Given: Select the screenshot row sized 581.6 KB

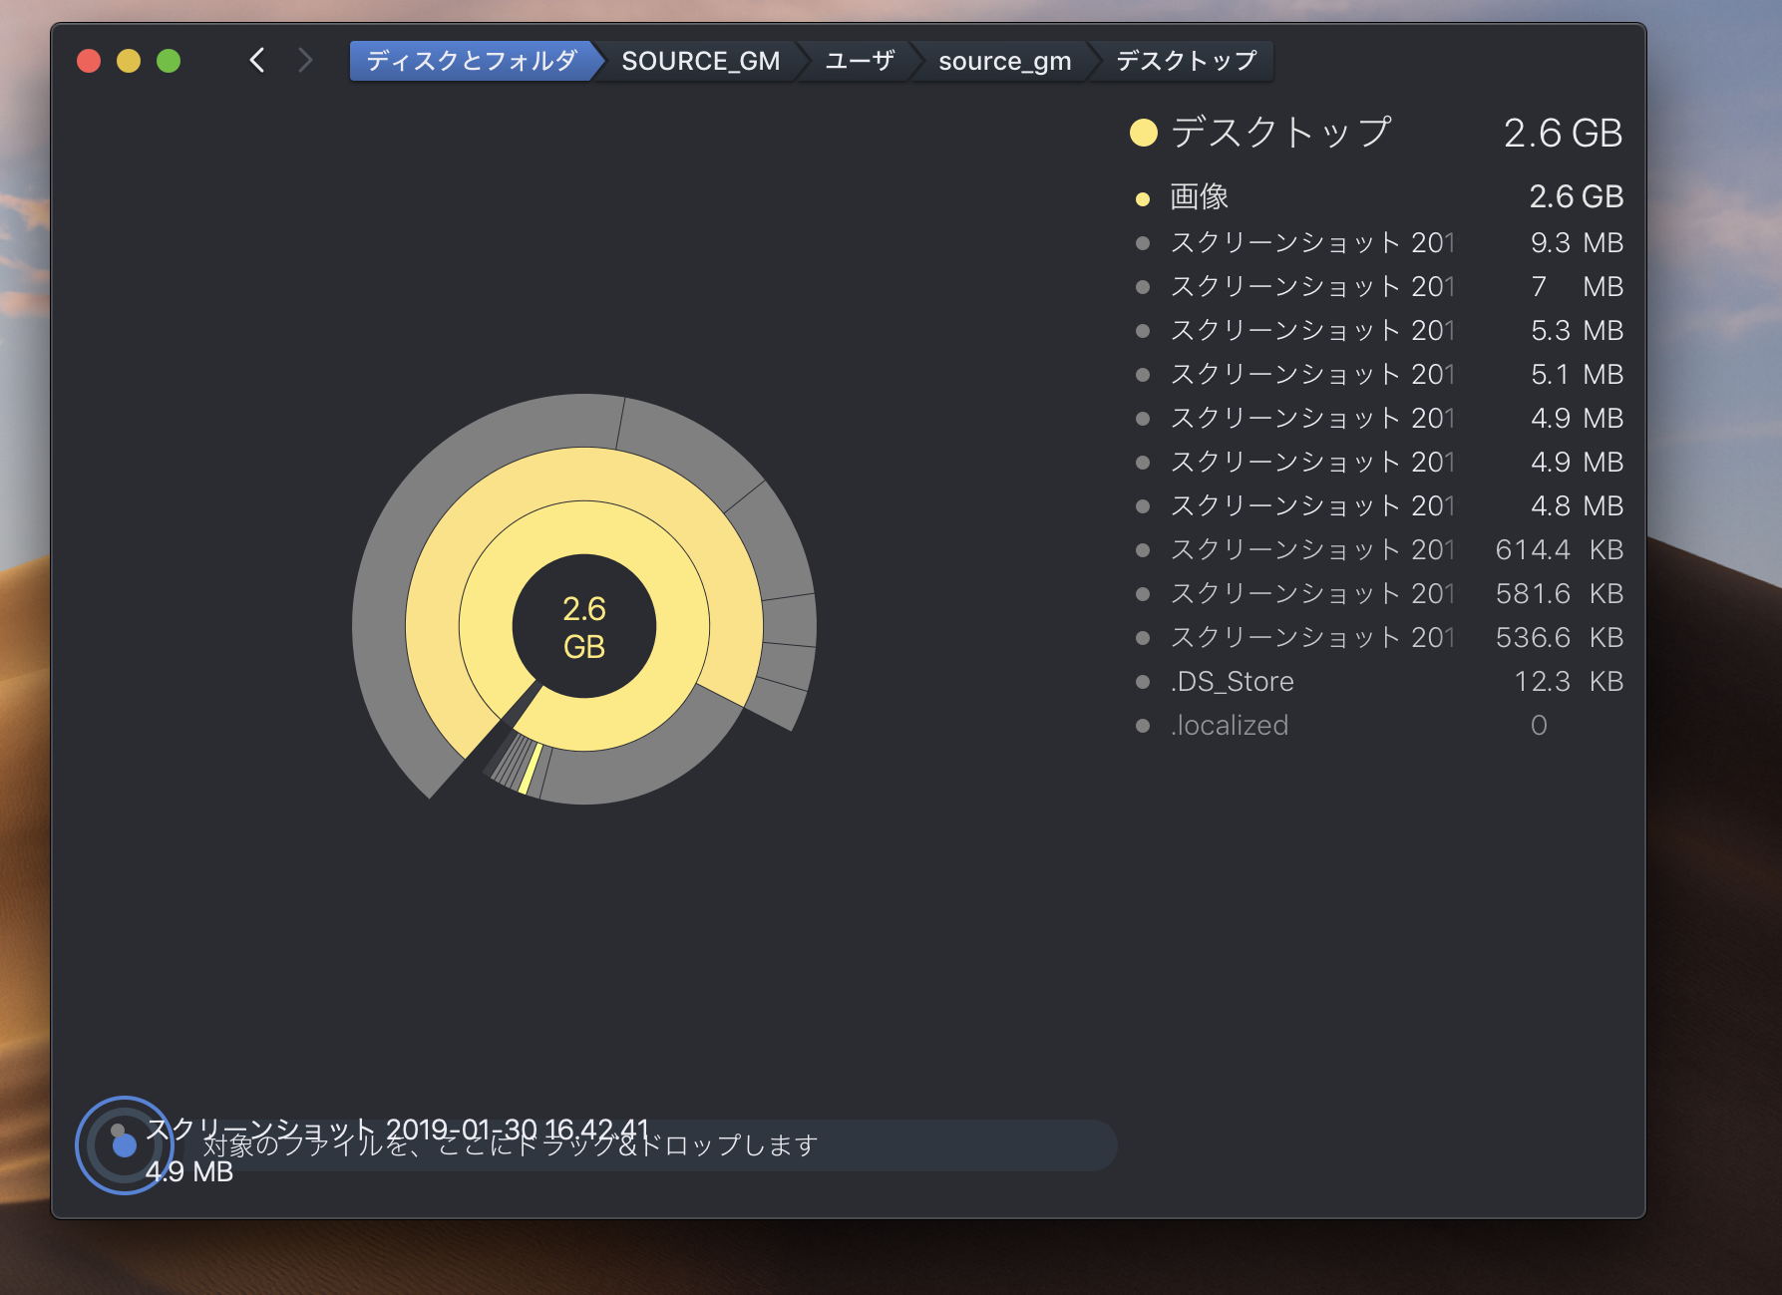Looking at the screenshot, I should pyautogui.click(x=1379, y=593).
